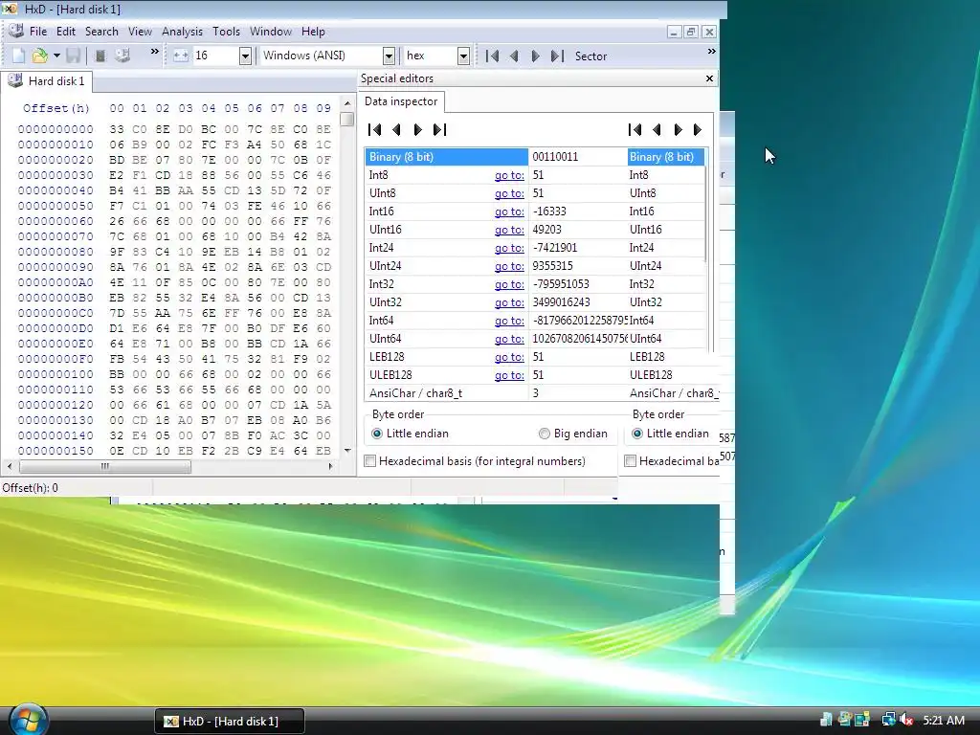Click previous-byte arrow under Data inspector tab

(396, 129)
